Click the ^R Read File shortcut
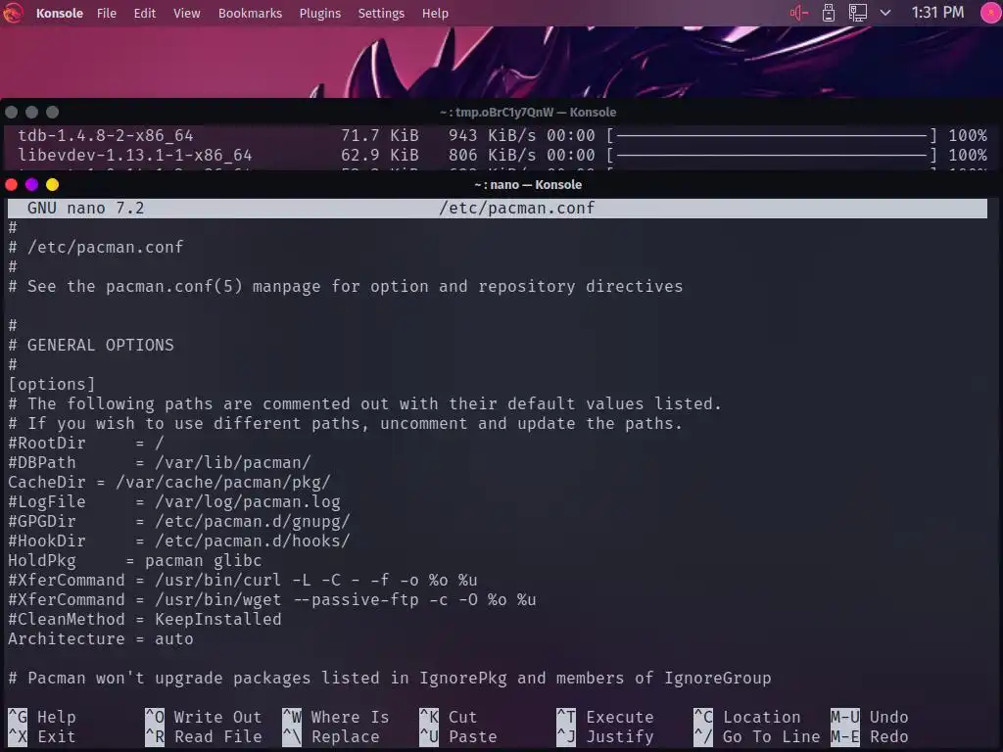1003x752 pixels. point(204,736)
